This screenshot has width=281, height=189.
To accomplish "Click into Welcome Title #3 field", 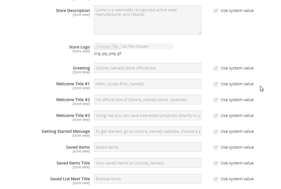I will (x=148, y=115).
